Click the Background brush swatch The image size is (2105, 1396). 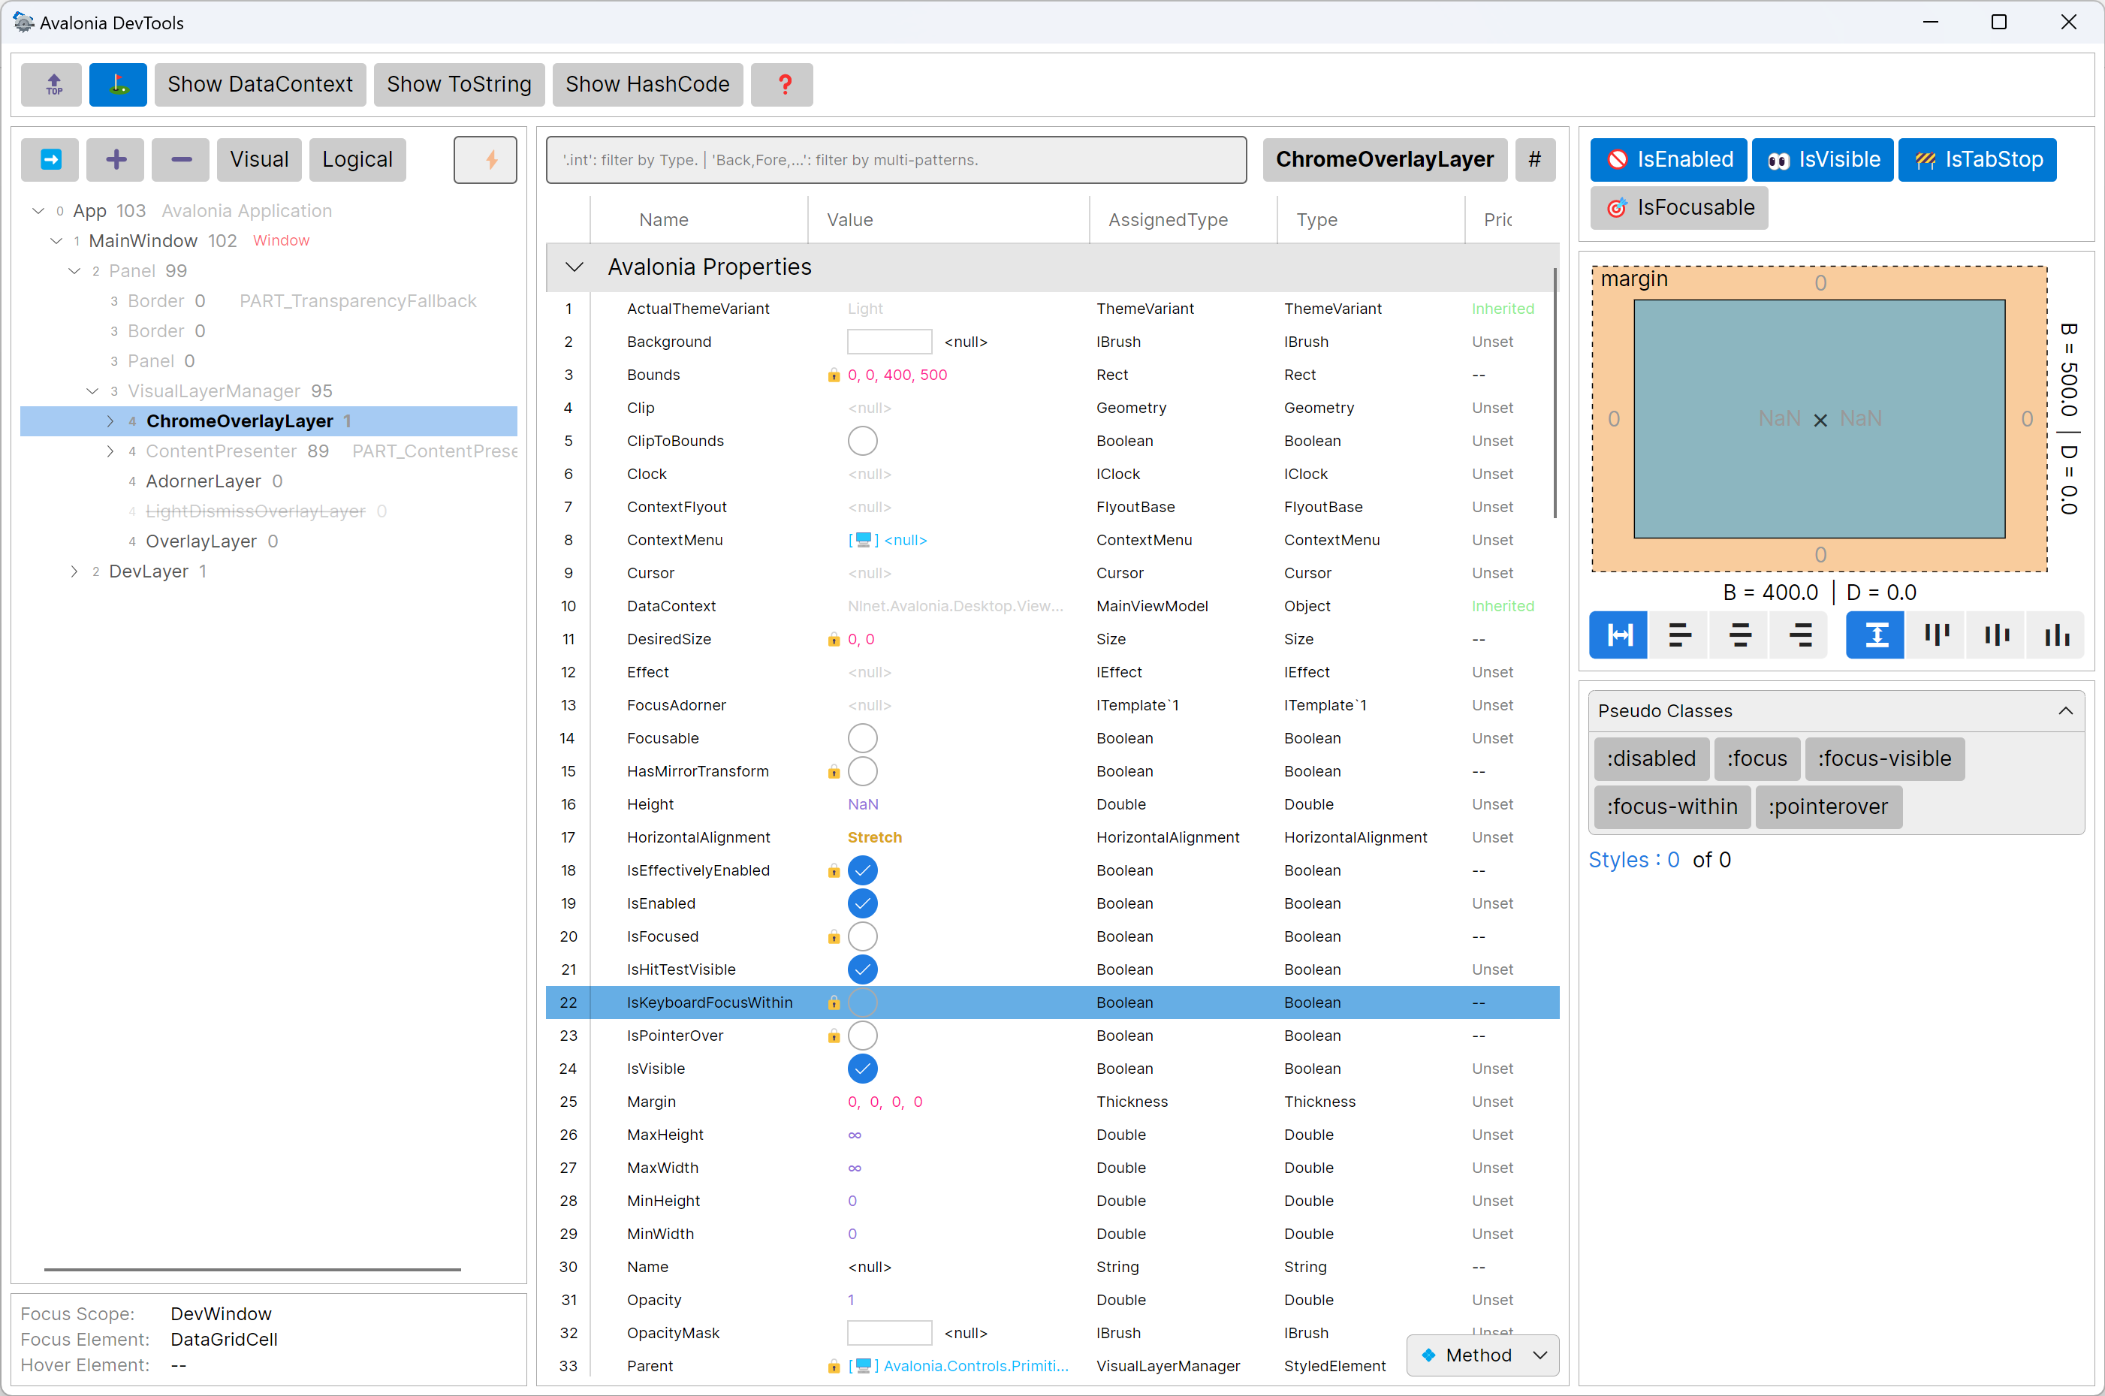pos(890,342)
